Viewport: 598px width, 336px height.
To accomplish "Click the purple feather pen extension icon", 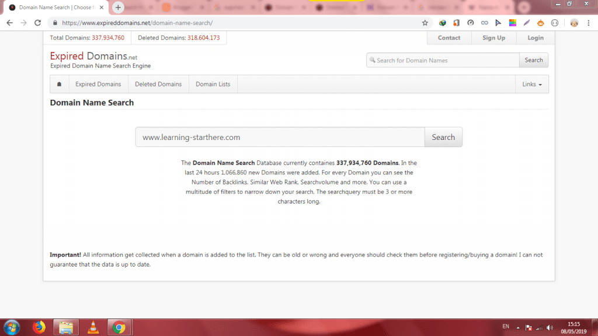I will tap(526, 23).
